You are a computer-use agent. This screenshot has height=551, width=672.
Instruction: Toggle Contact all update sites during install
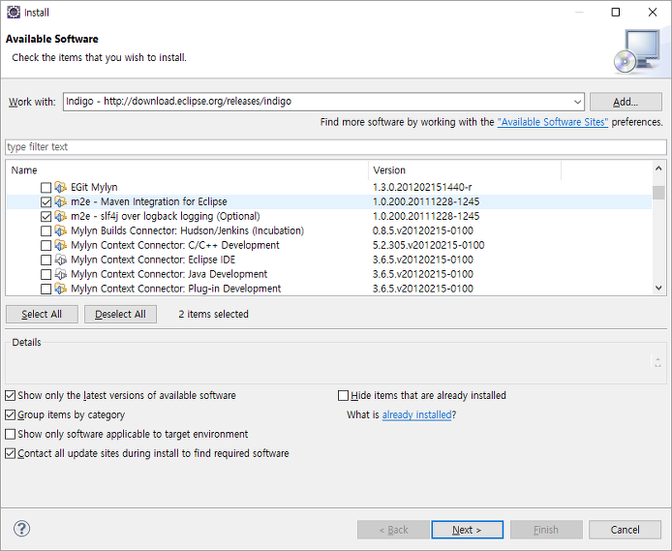tap(11, 453)
